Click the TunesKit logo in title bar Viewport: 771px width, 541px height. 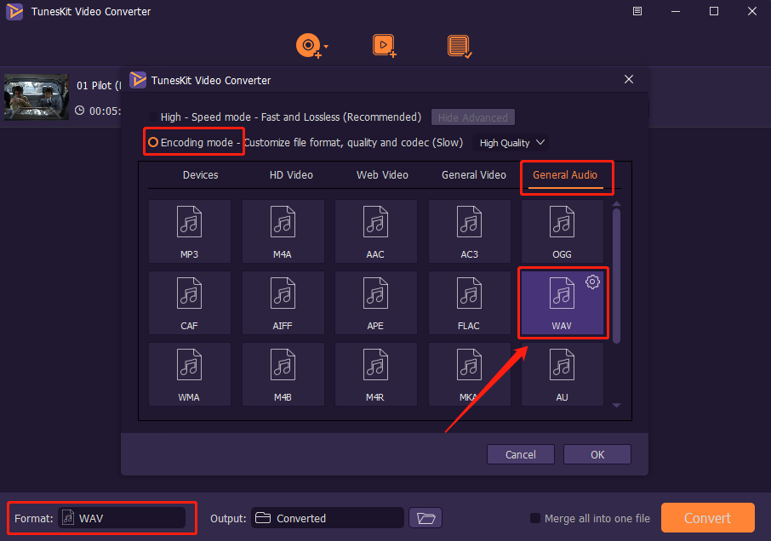(x=14, y=11)
